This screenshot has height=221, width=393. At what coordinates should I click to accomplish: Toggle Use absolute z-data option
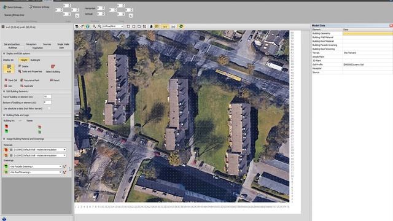[49, 109]
